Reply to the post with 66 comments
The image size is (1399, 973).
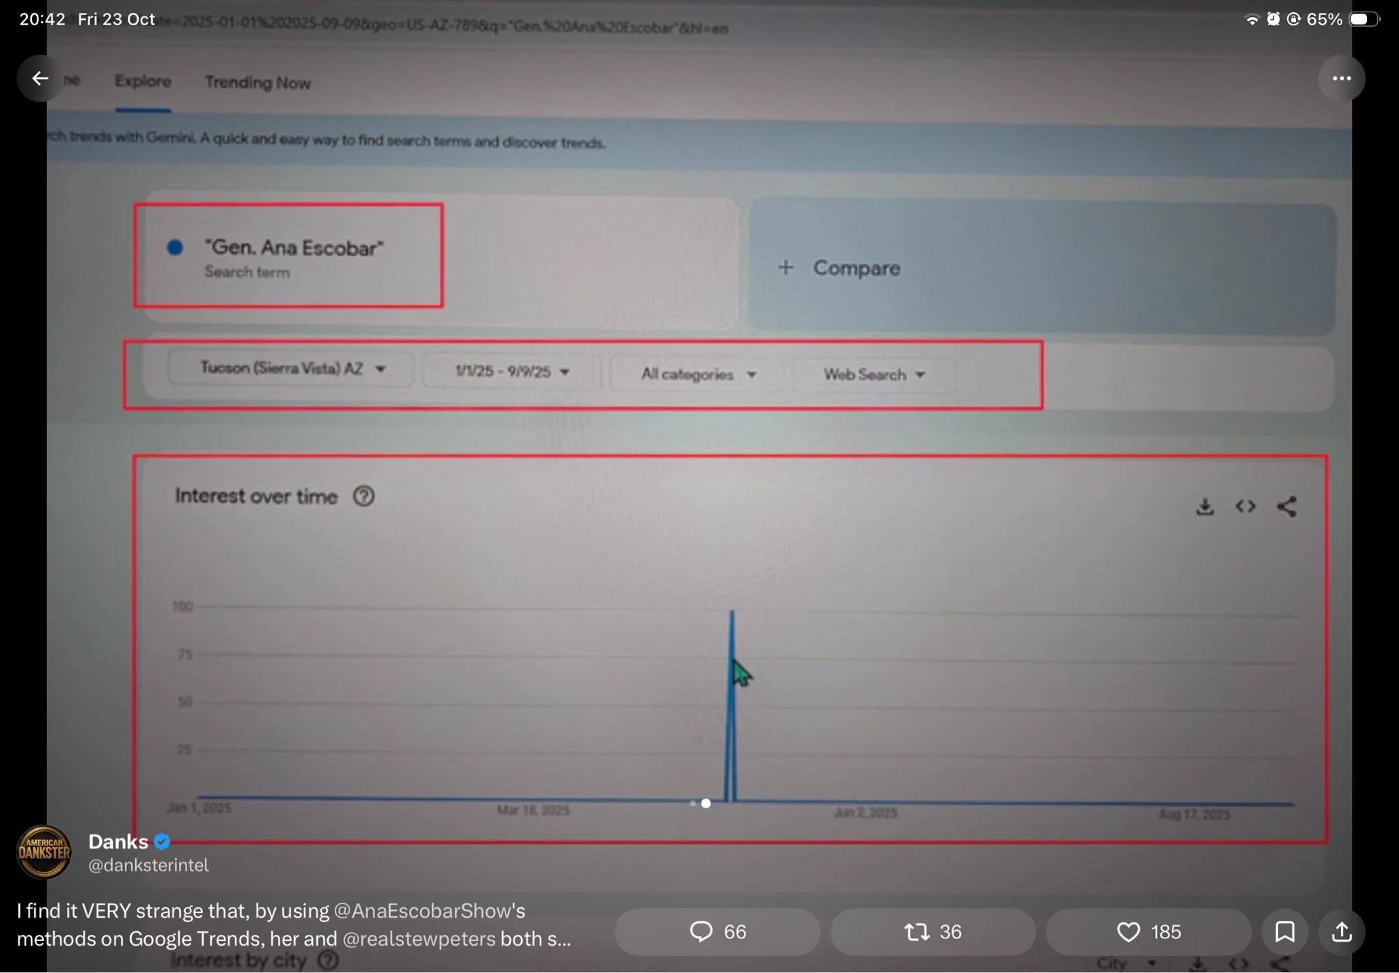(717, 931)
